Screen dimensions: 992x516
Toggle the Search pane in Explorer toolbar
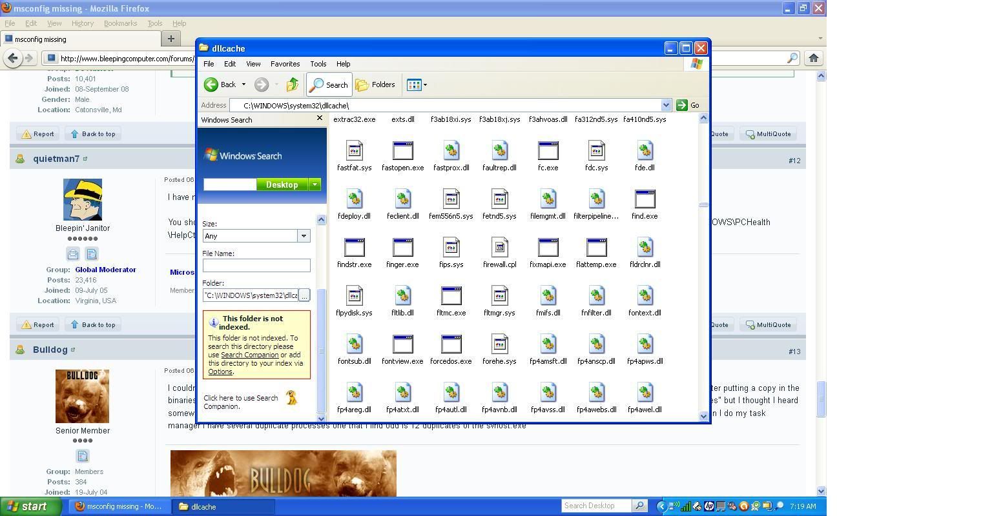click(329, 84)
